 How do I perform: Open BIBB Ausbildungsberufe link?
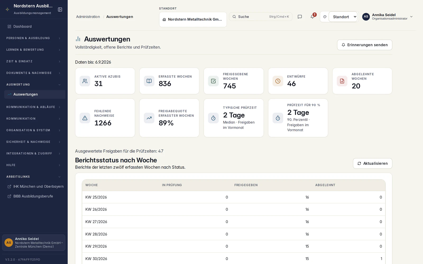click(35, 196)
